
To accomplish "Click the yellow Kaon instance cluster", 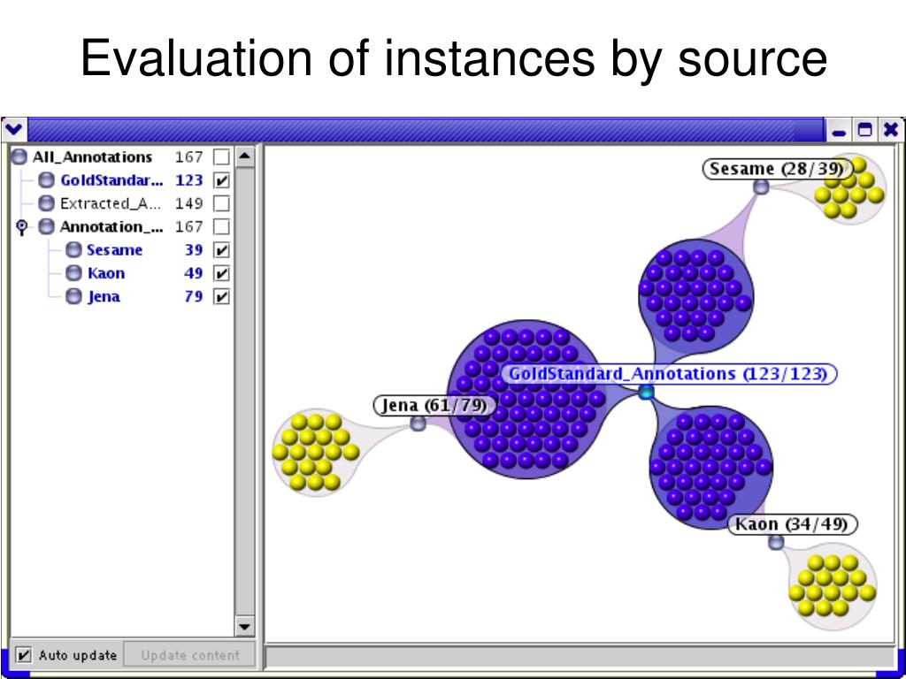I will (x=833, y=585).
